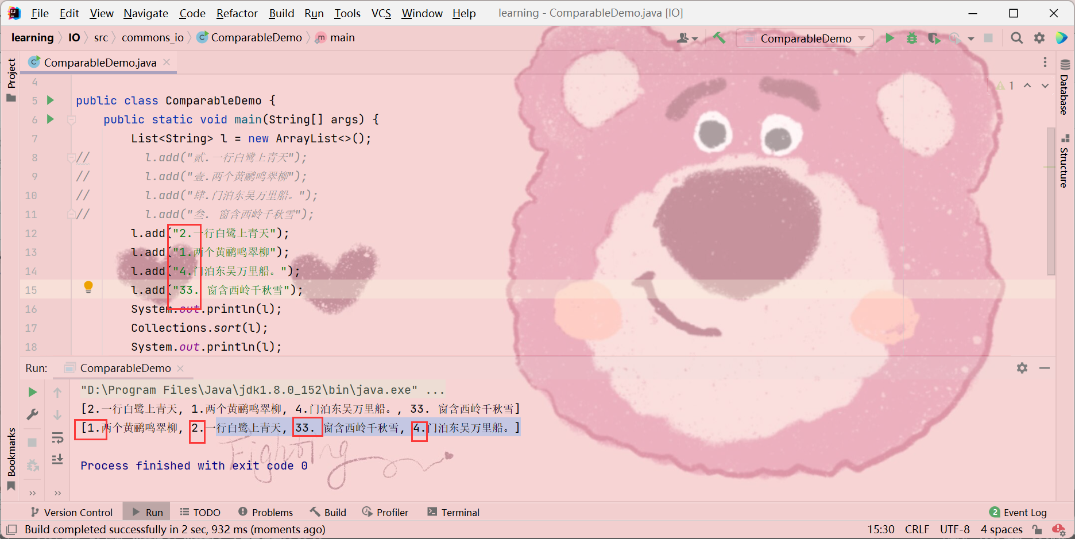This screenshot has height=539, width=1075.
Task: Open Run panel settings gear
Action: [1022, 368]
